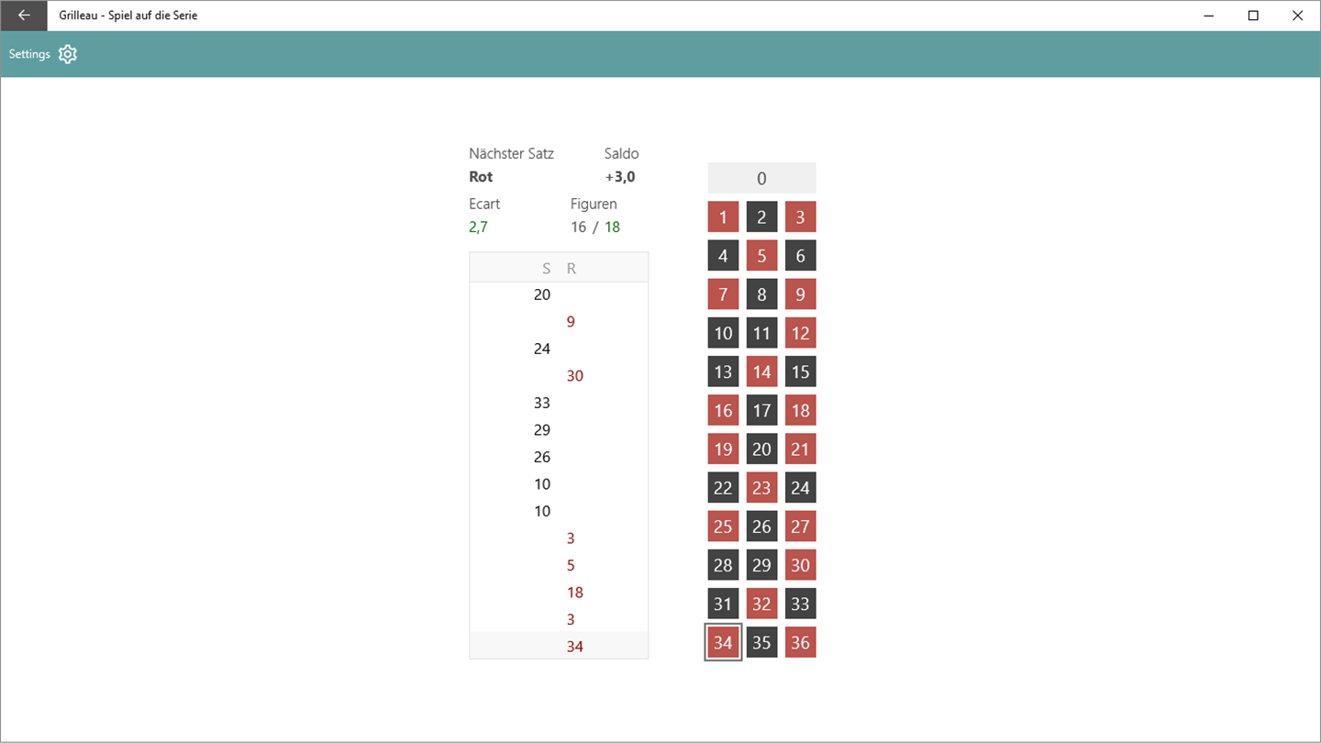
Task: Click black number 28 tile
Action: tap(723, 565)
